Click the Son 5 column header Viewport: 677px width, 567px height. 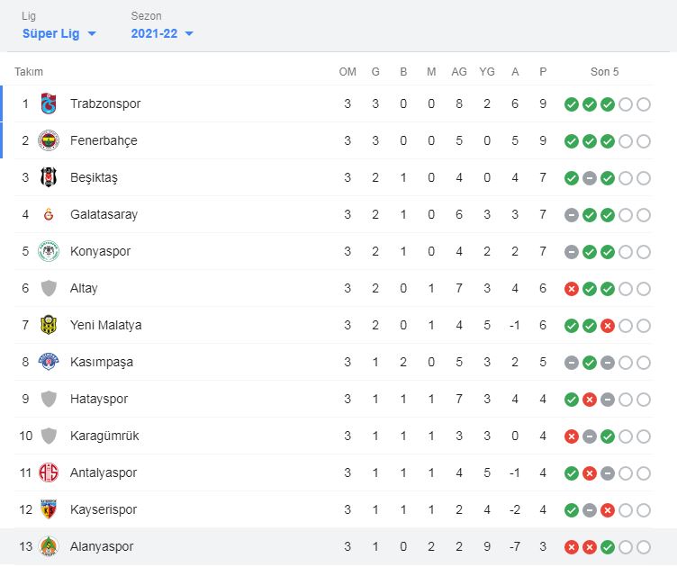click(605, 72)
